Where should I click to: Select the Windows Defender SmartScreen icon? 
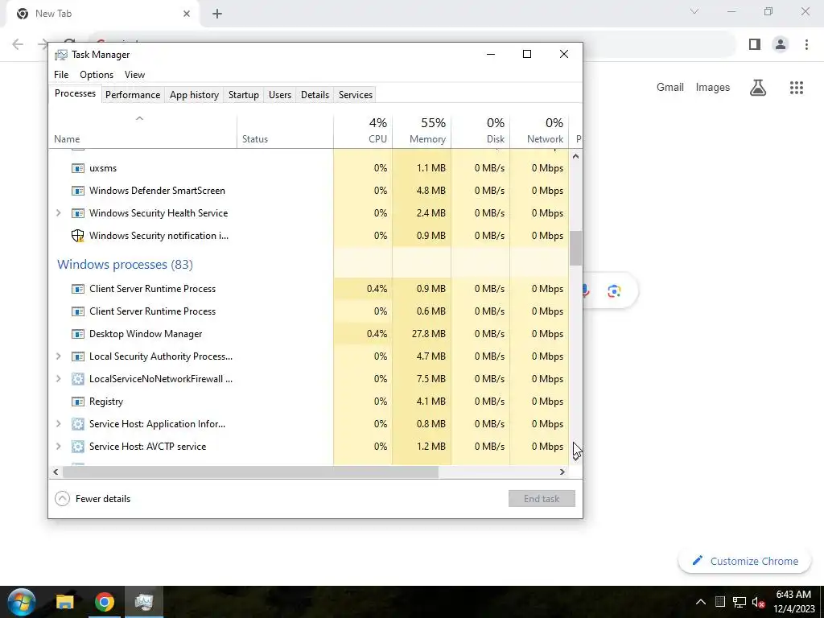pos(78,191)
